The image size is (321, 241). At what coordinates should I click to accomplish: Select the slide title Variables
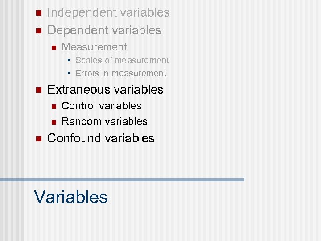(71, 197)
